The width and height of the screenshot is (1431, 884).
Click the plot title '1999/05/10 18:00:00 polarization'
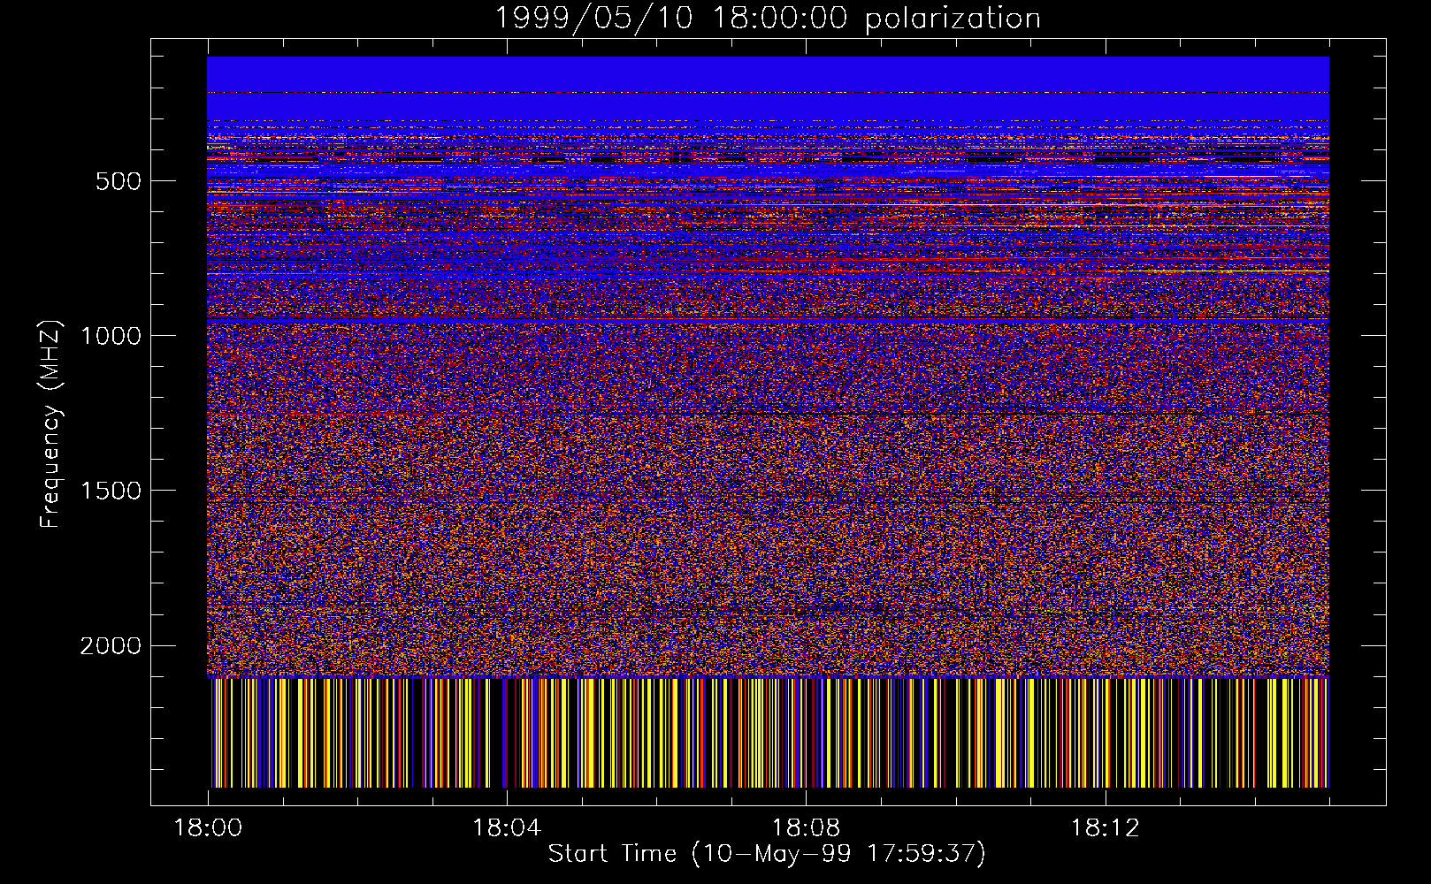pyautogui.click(x=768, y=18)
